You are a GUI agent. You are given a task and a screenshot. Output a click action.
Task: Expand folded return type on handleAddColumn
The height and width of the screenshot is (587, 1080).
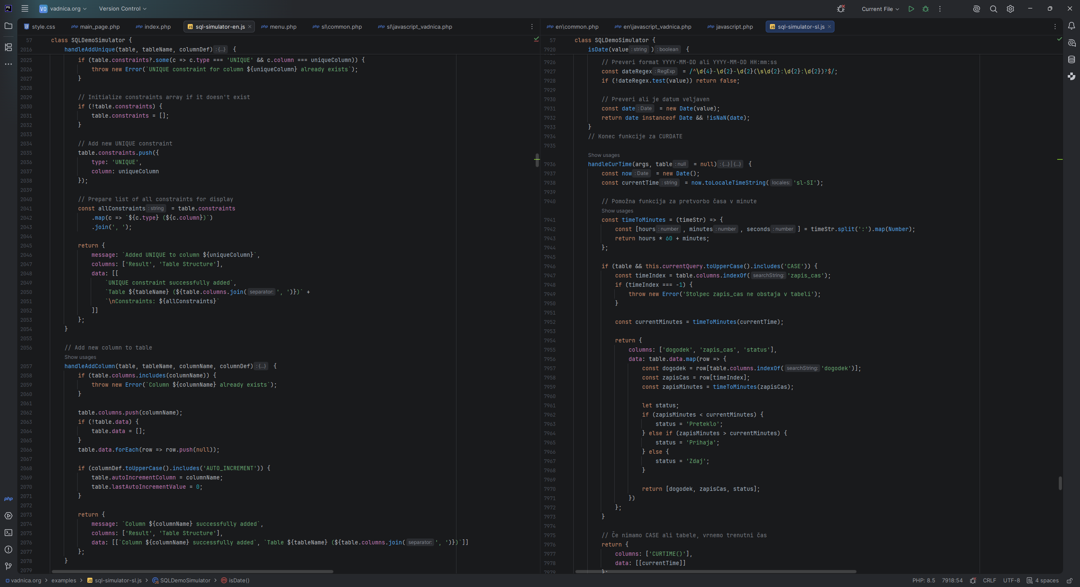[261, 366]
